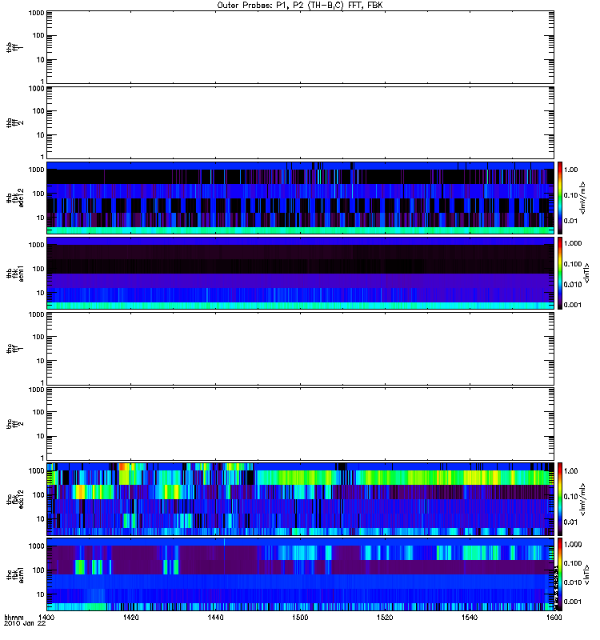
Task: Click the 'thc fbk edc12' y-axis title
Action: [x=15, y=498]
